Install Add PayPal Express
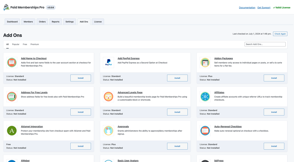The width and height of the screenshot is (294, 162). click(x=177, y=78)
